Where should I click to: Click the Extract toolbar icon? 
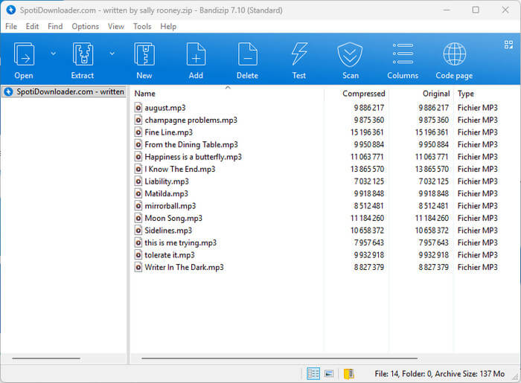coord(83,54)
